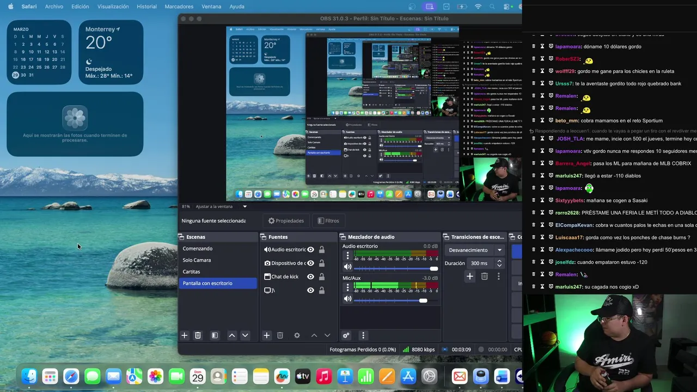Remove source using Fuentes trash icon
Screen dimensions: 697x392
point(280,335)
